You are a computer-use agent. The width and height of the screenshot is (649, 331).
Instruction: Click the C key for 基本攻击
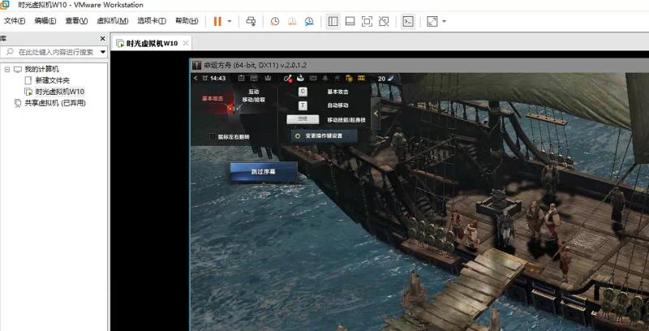click(303, 92)
